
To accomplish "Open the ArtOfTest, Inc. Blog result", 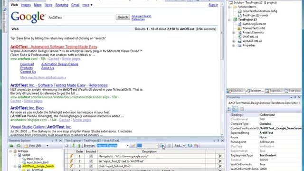I will click(x=27, y=108).
